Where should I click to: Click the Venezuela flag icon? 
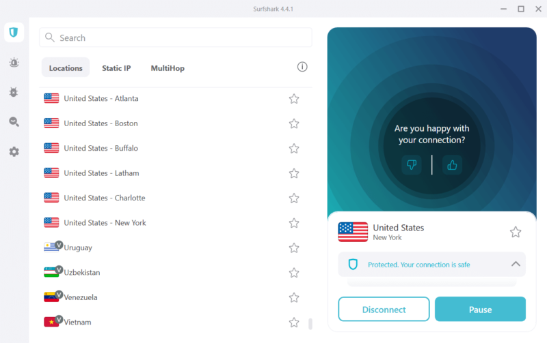click(51, 297)
